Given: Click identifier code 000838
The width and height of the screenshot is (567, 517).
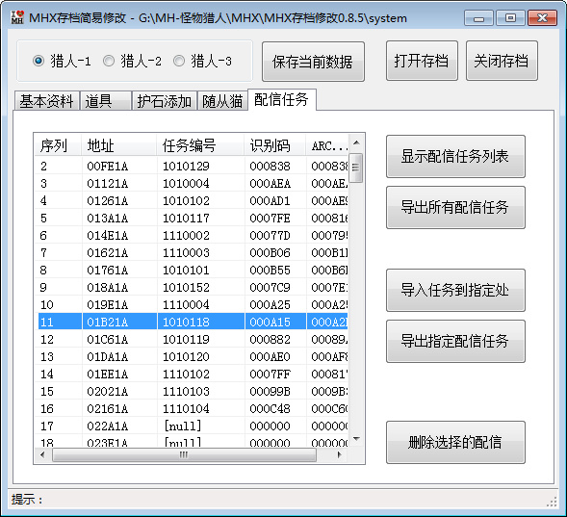Looking at the screenshot, I should (270, 166).
